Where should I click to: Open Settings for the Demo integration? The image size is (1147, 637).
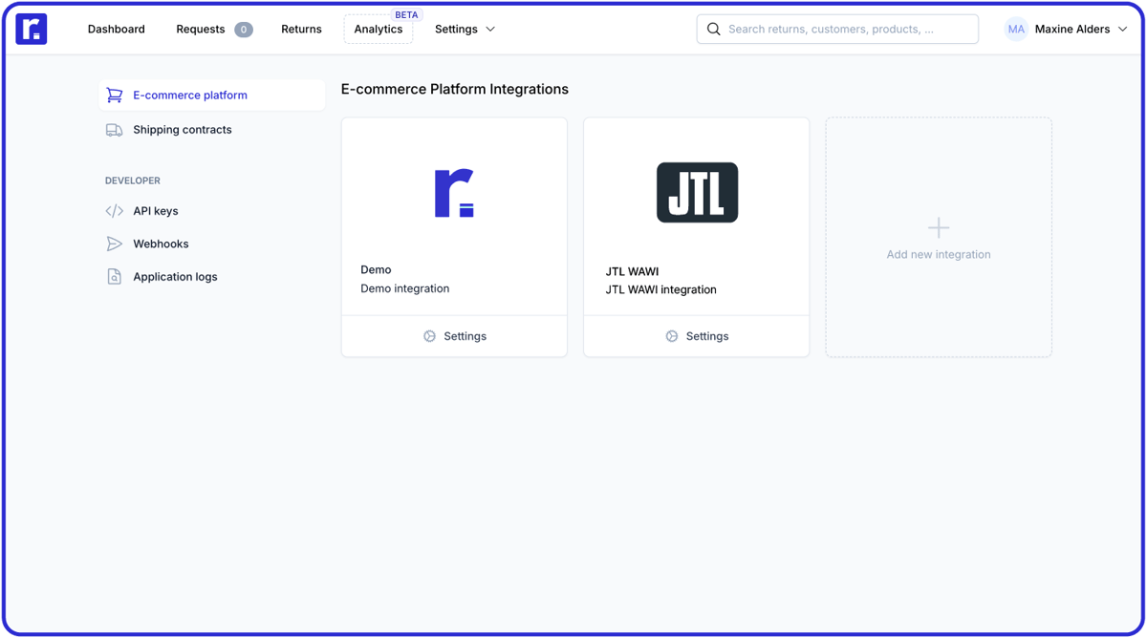pos(454,336)
